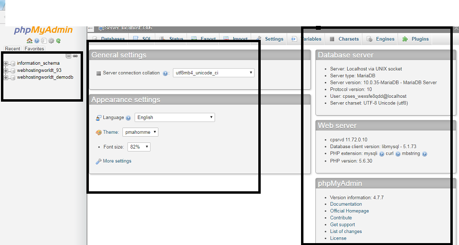Open navigation panel settings gear icon
459x245 pixels.
click(x=51, y=41)
